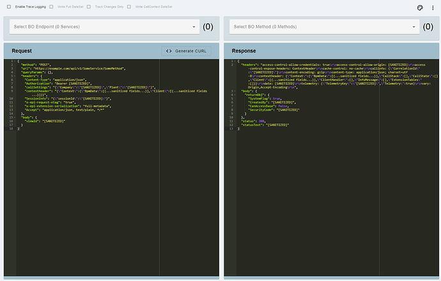Screen dimensions: 441x281
Task: Open the three-dot more options menu
Action: [433, 8]
